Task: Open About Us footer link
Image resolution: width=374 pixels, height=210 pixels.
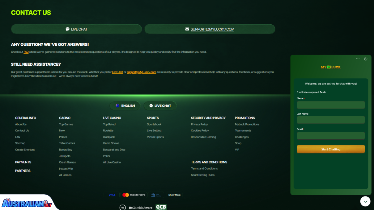Action: click(21, 124)
